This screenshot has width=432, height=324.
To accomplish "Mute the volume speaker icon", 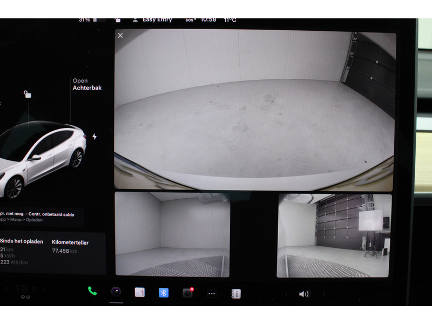I will (x=304, y=294).
